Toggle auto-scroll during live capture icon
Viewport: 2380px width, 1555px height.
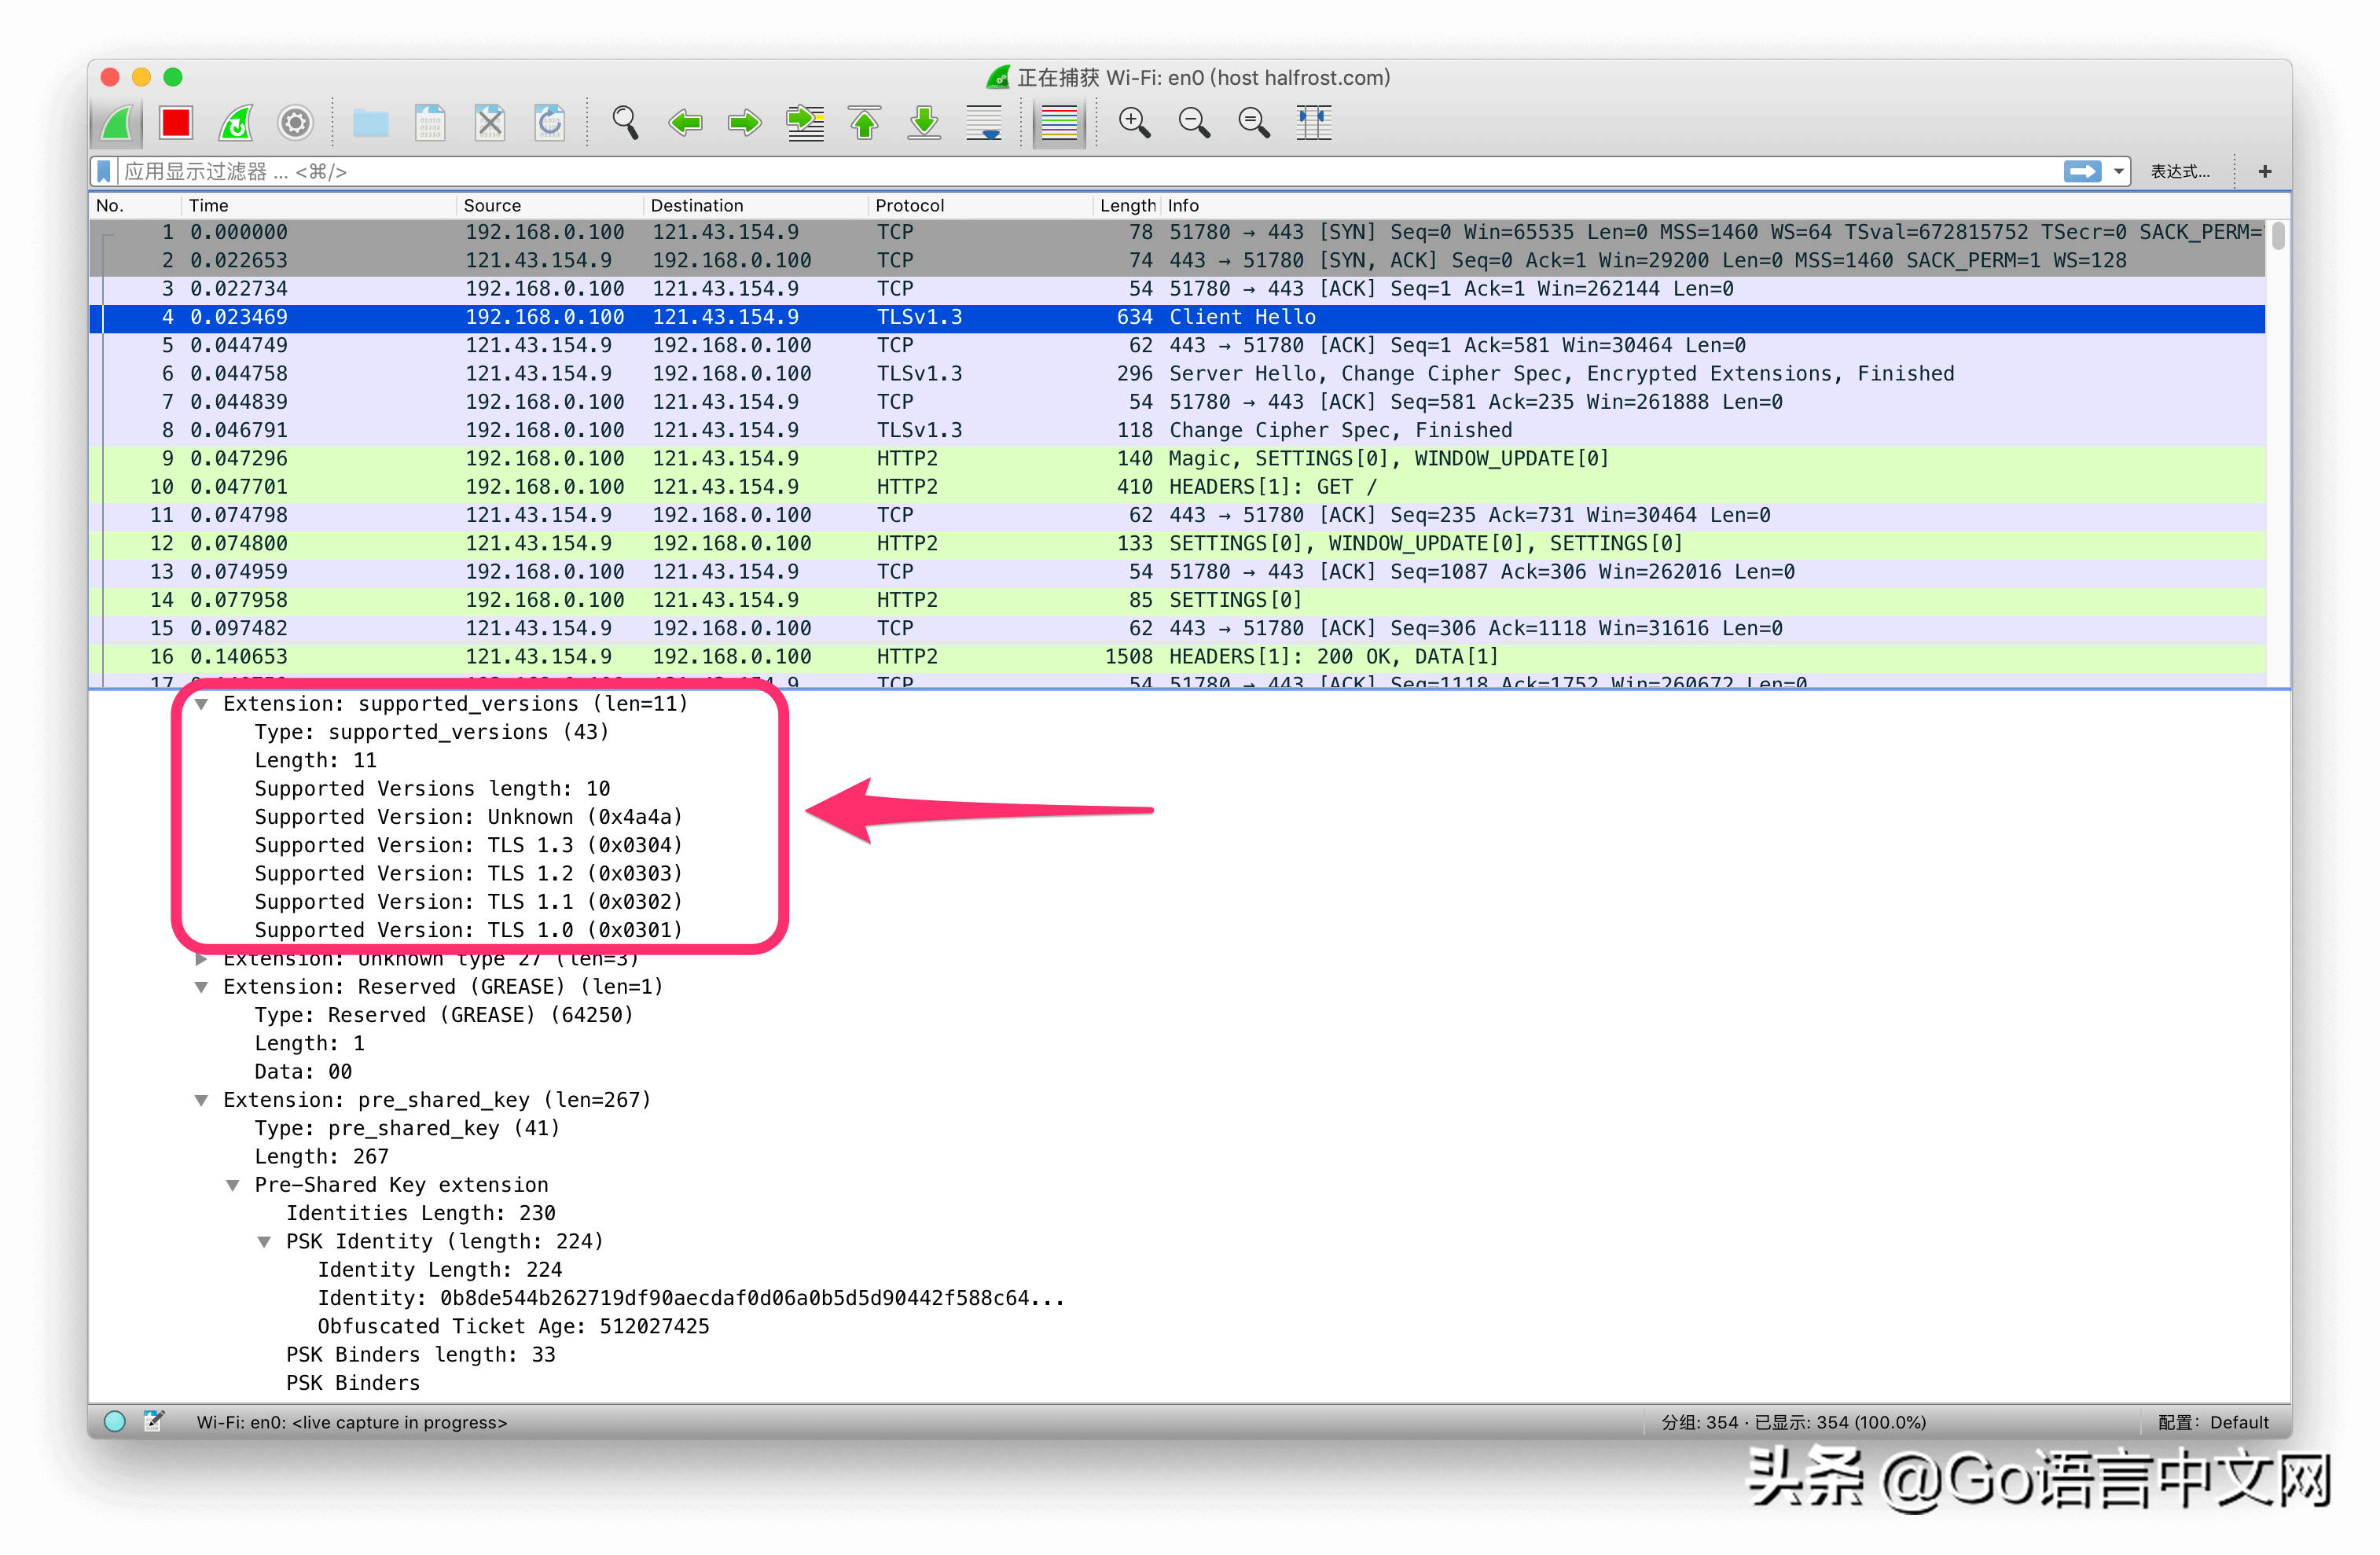[984, 123]
